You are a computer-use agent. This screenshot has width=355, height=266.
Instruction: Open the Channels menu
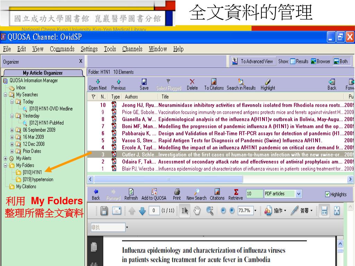(x=132, y=49)
